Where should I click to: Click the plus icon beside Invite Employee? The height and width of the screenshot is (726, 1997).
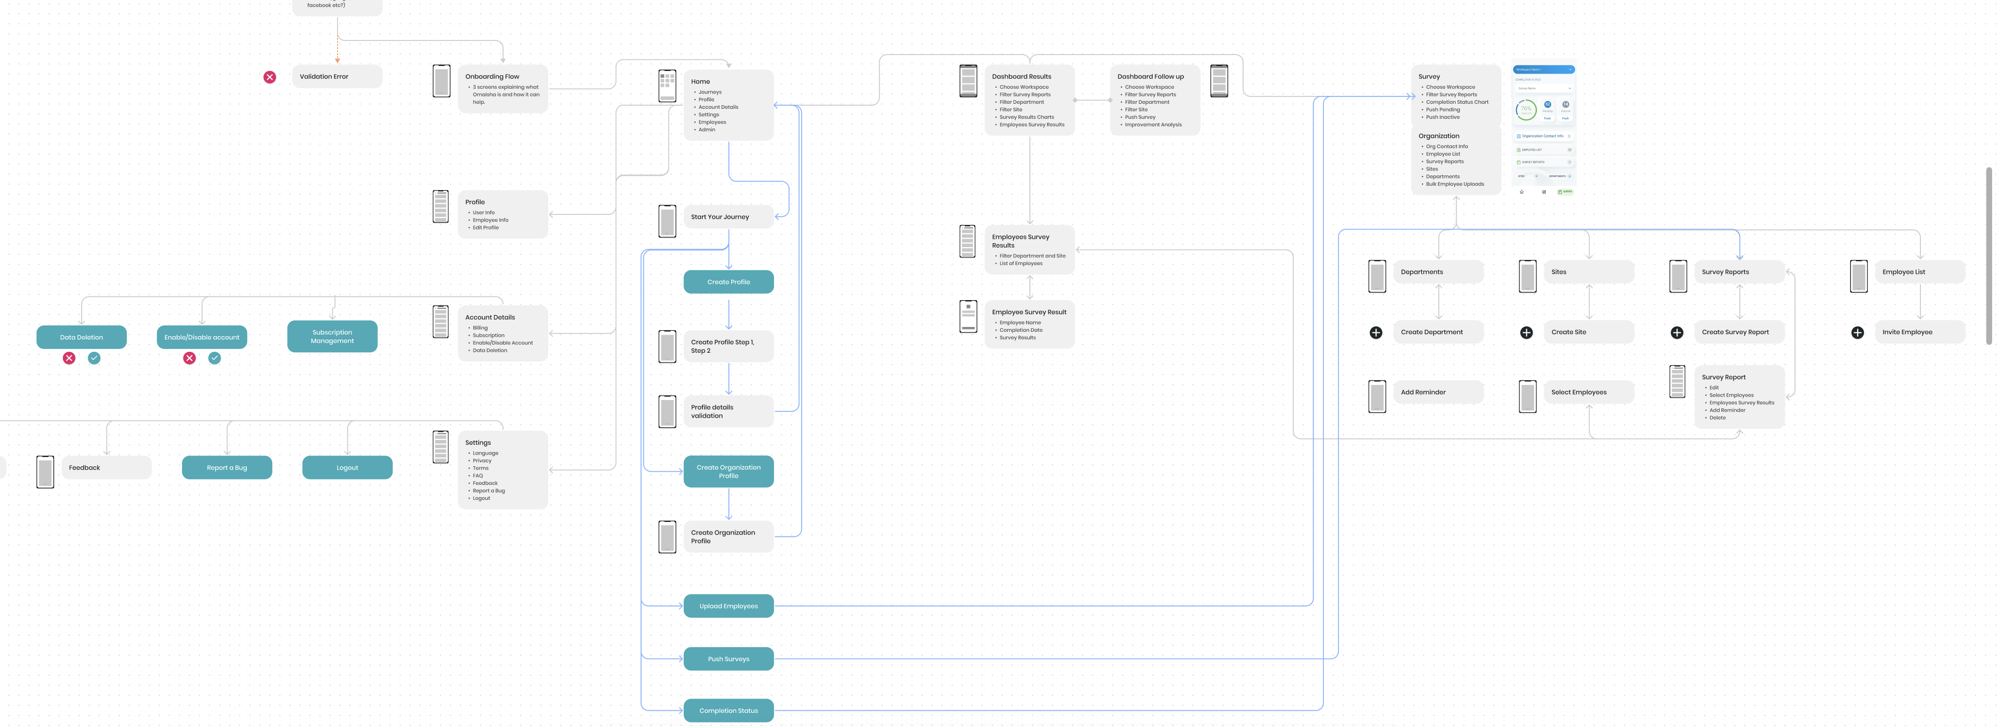click(x=1857, y=333)
